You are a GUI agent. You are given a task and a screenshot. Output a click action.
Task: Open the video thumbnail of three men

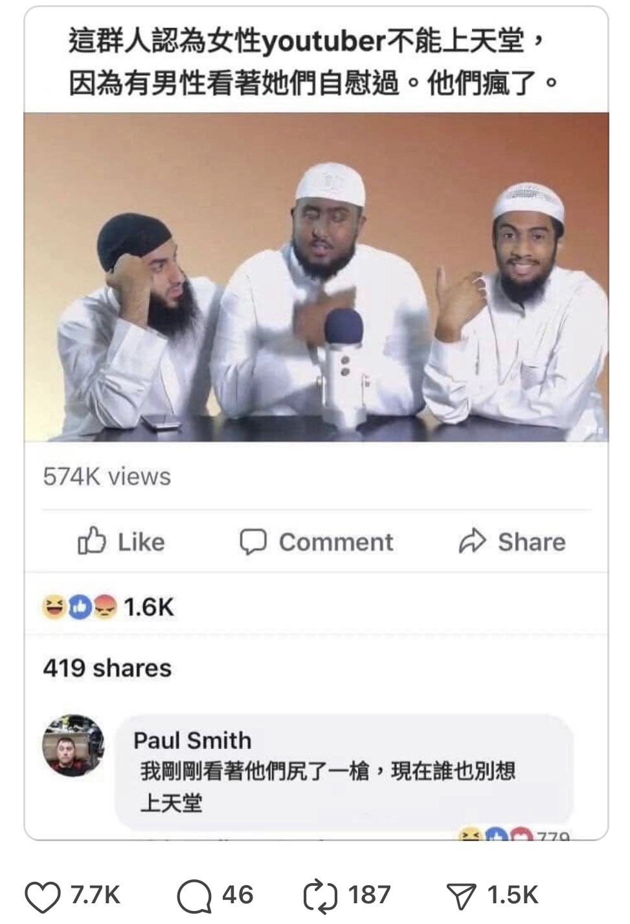tap(316, 277)
